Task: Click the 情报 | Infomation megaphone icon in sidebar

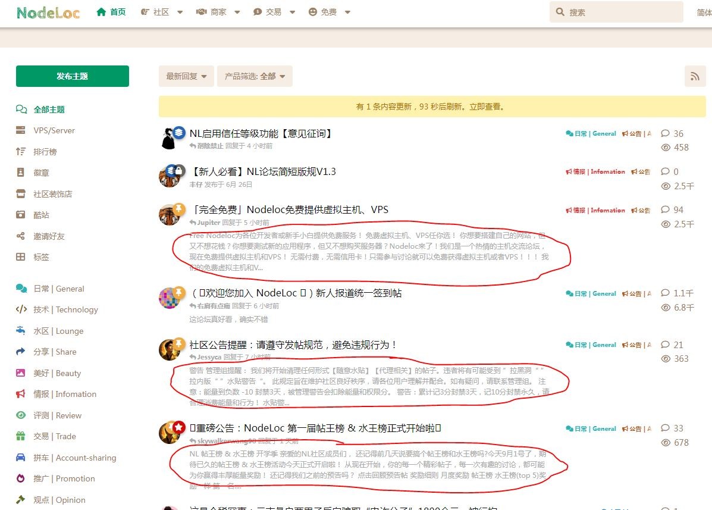Action: 20,394
